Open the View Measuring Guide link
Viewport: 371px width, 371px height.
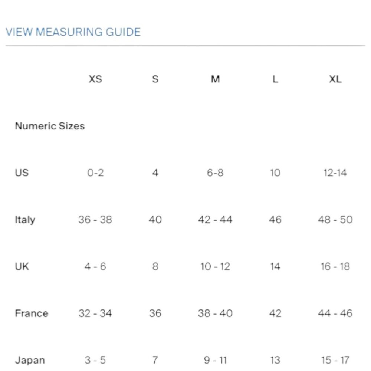coord(73,32)
